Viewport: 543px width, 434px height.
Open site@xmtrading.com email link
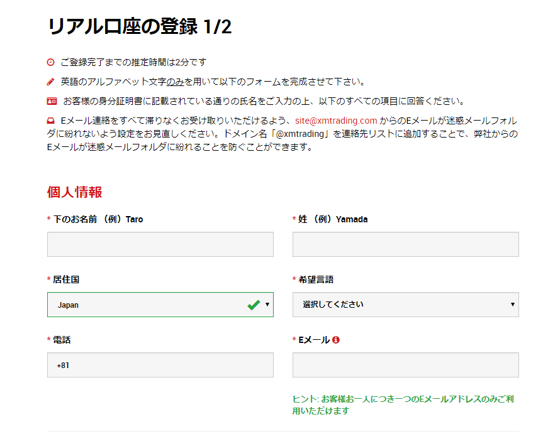click(336, 121)
